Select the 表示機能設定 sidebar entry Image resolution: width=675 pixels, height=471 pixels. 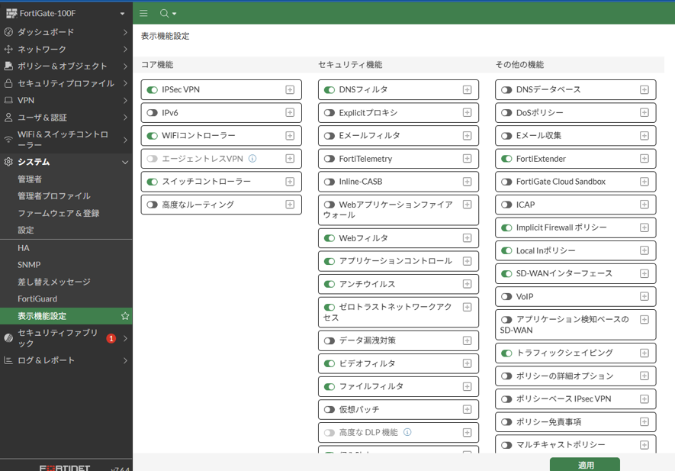(x=66, y=316)
